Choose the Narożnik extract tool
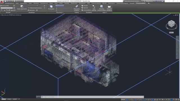This screenshot has width=180, height=101. coord(85,8)
